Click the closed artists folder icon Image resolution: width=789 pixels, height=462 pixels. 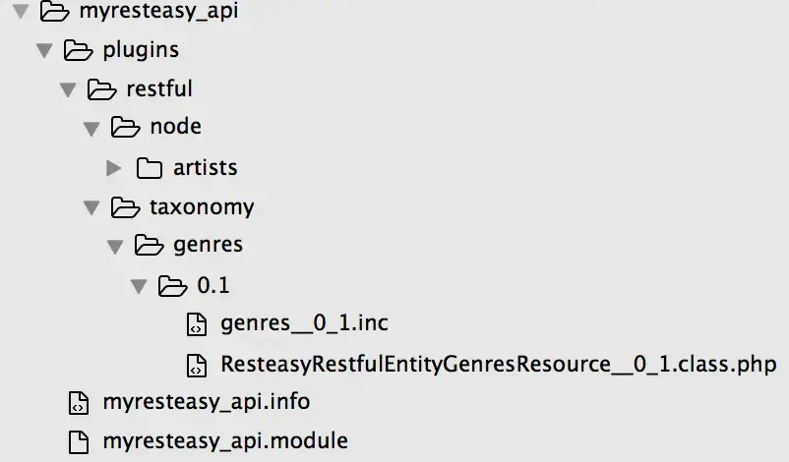(149, 168)
